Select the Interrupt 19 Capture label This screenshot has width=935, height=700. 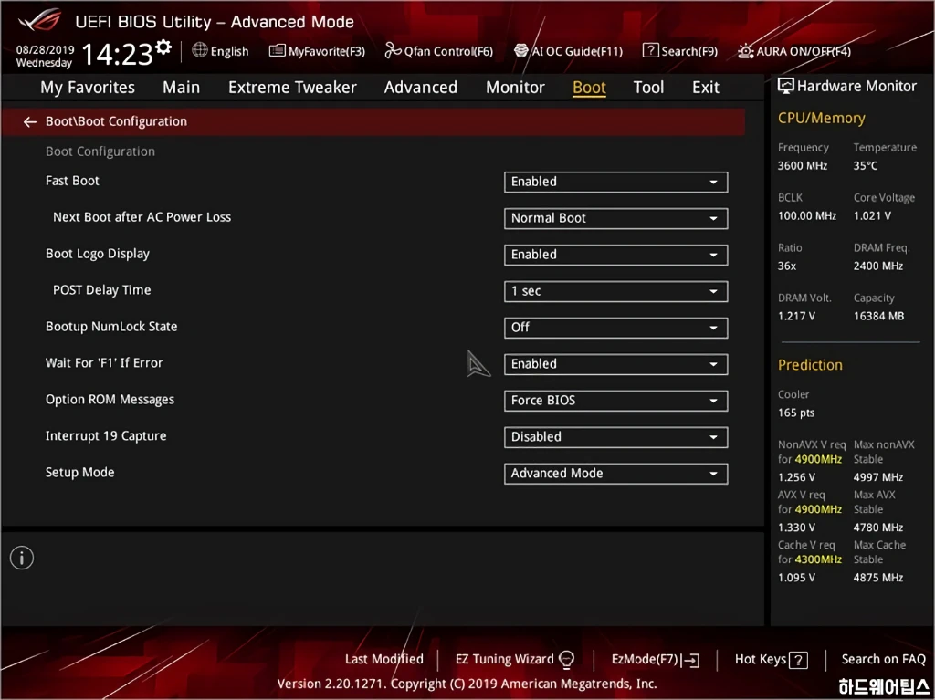tap(106, 436)
